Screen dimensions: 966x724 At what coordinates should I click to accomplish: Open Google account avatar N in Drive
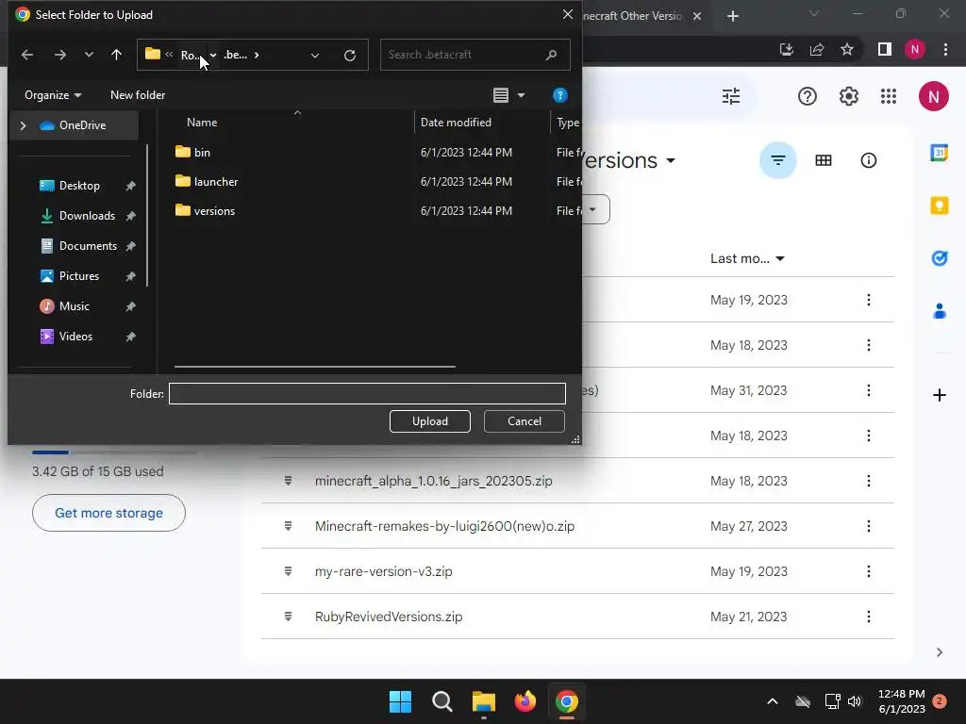(933, 96)
